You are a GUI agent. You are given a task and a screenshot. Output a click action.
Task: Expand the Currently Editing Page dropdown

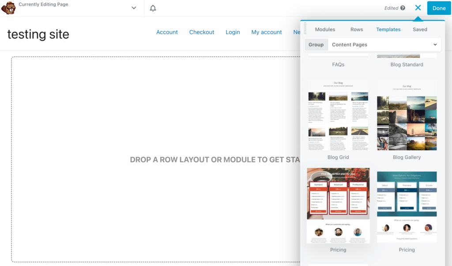(x=133, y=8)
